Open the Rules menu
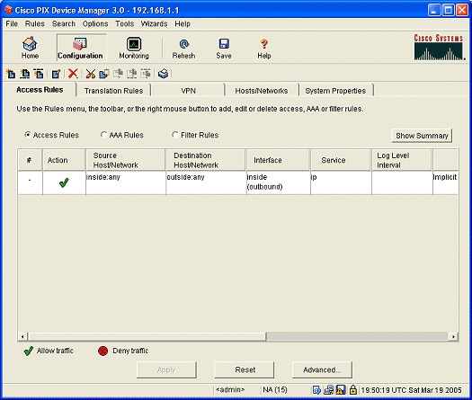 35,23
